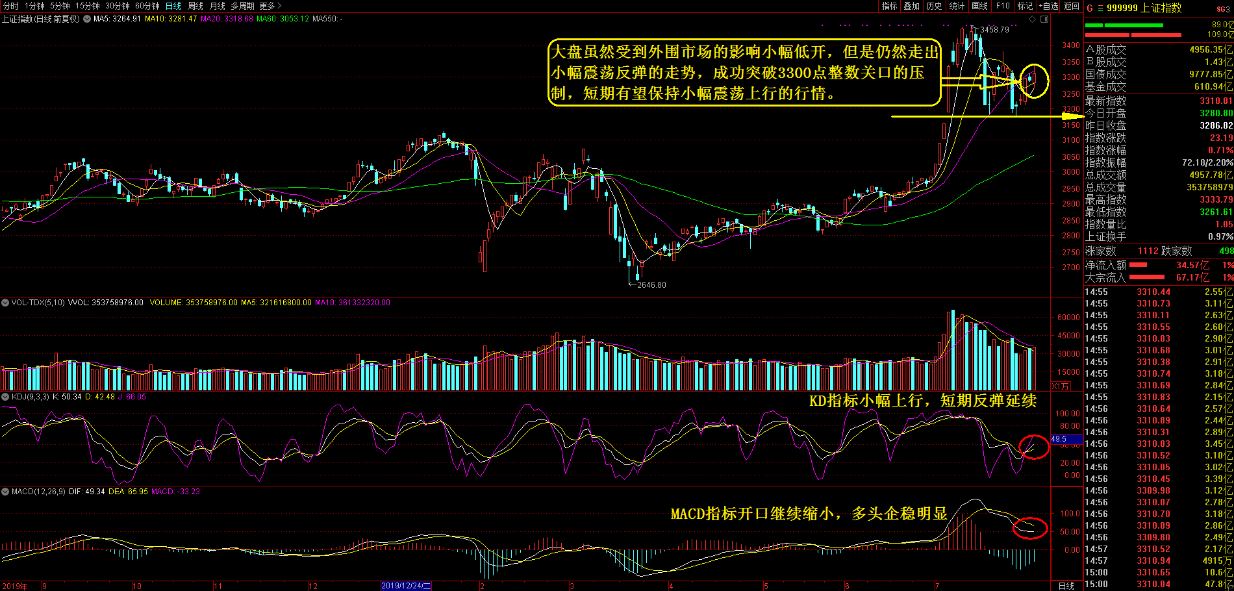Viewport: 1234px width, 591px height.
Task: Activate the 画线 drawing tool
Action: click(979, 6)
